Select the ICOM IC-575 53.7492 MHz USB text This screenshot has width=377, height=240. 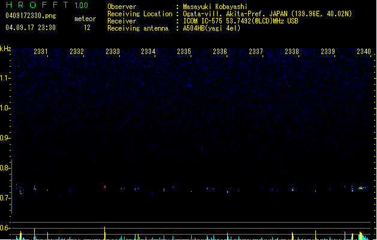click(240, 21)
